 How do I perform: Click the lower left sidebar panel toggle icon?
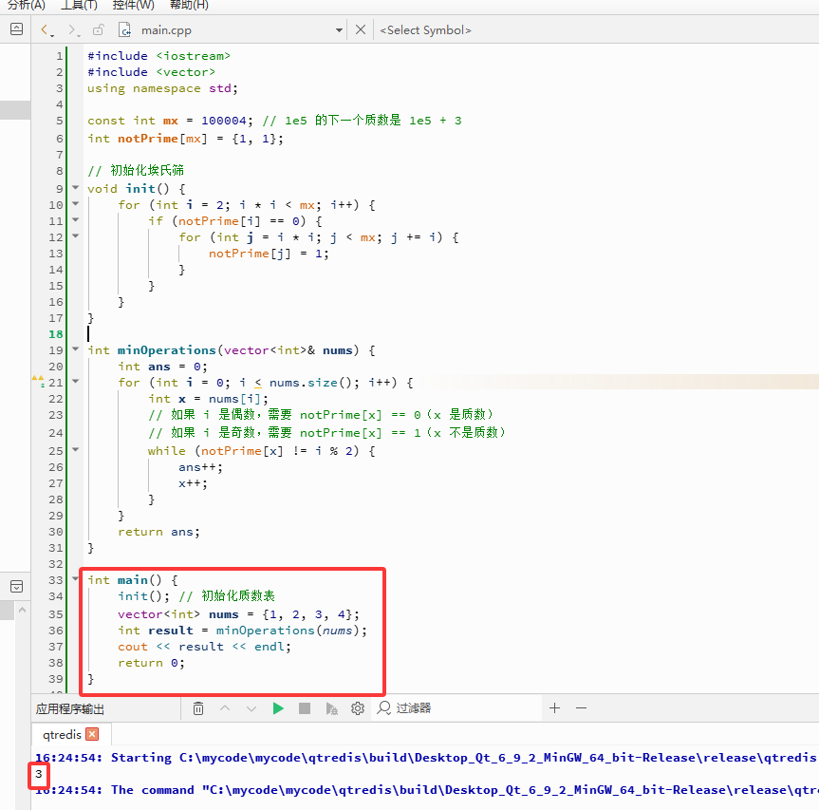point(17,586)
